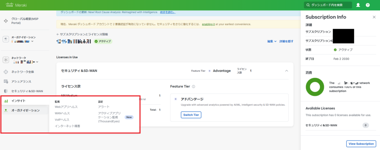Open Webアプリヘルス submenu item
Screen dimensions: 380x150
66,107
